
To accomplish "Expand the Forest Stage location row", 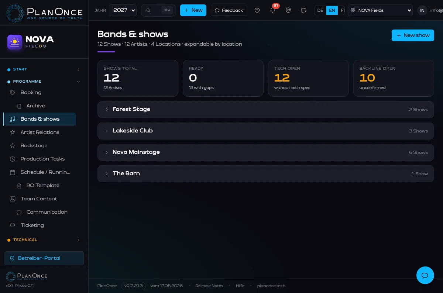I will click(x=266, y=110).
